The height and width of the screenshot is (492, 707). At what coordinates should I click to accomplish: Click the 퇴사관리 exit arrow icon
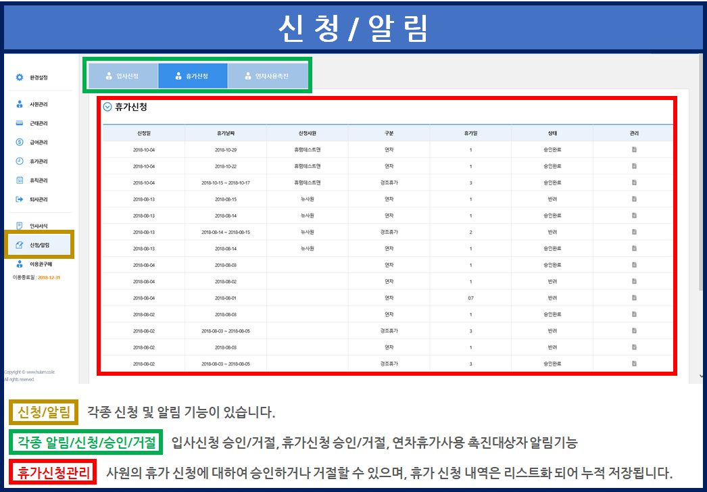pyautogui.click(x=20, y=199)
